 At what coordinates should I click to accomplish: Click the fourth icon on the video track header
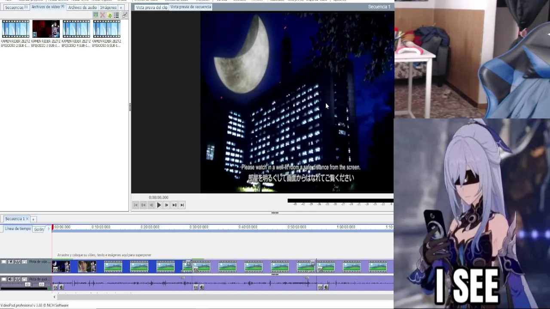pos(24,262)
